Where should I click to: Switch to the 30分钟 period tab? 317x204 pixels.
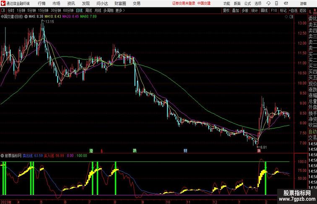tap(56, 10)
